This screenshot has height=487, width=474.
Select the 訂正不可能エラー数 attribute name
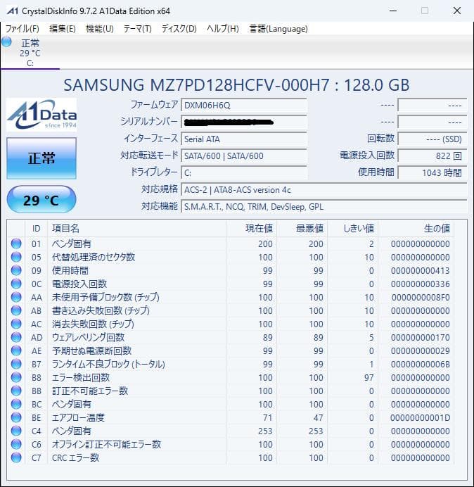90,391
